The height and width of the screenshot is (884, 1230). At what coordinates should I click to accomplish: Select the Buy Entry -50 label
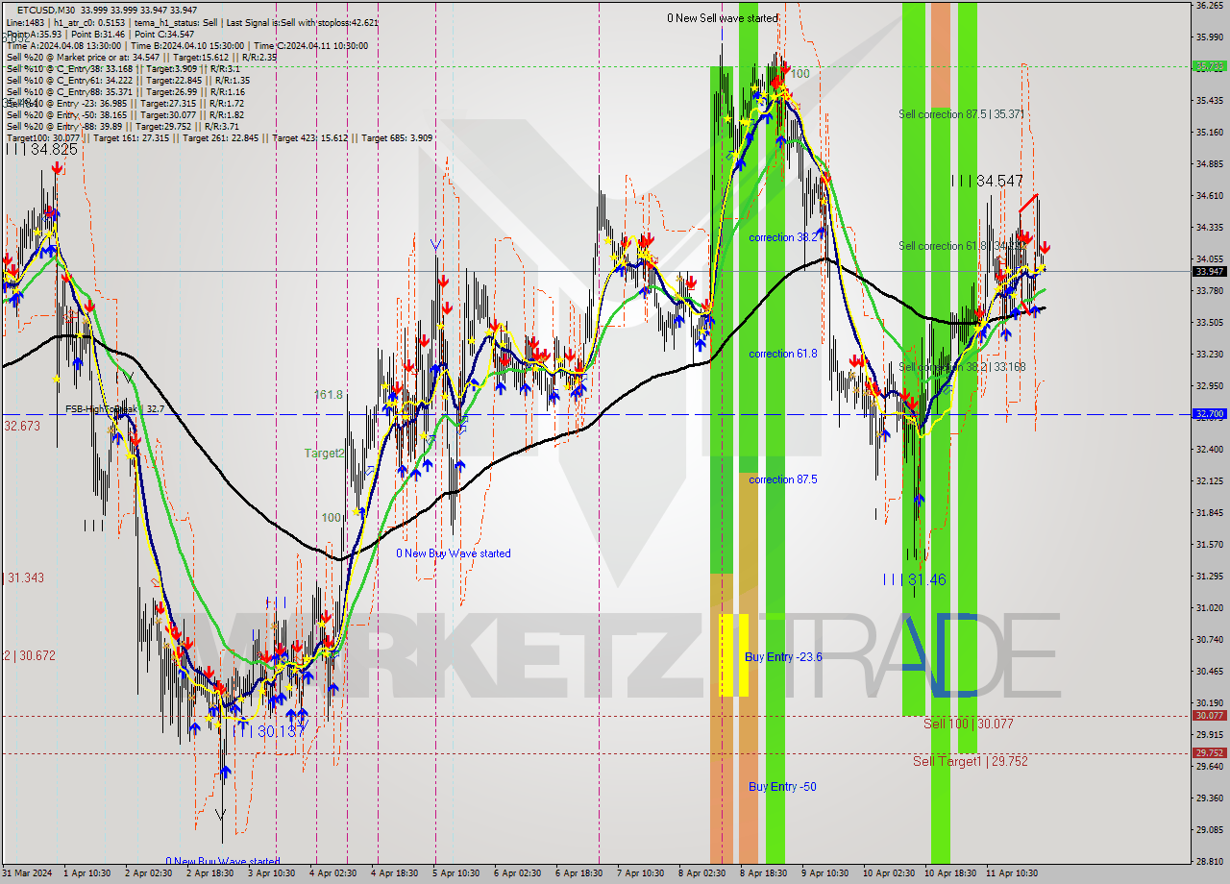coord(782,787)
